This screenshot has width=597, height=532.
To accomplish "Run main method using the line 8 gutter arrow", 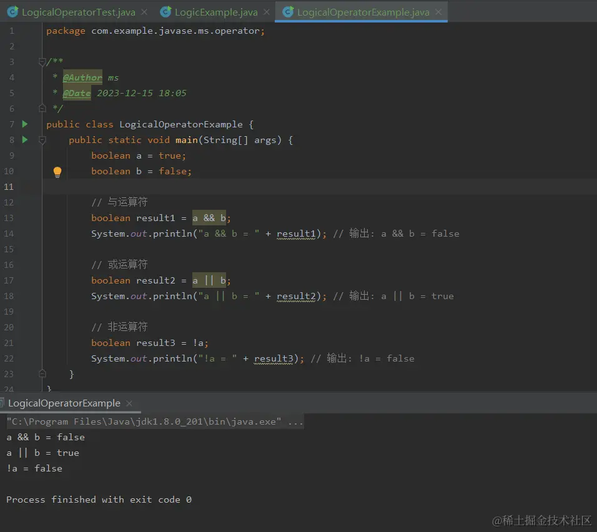I will tap(25, 140).
